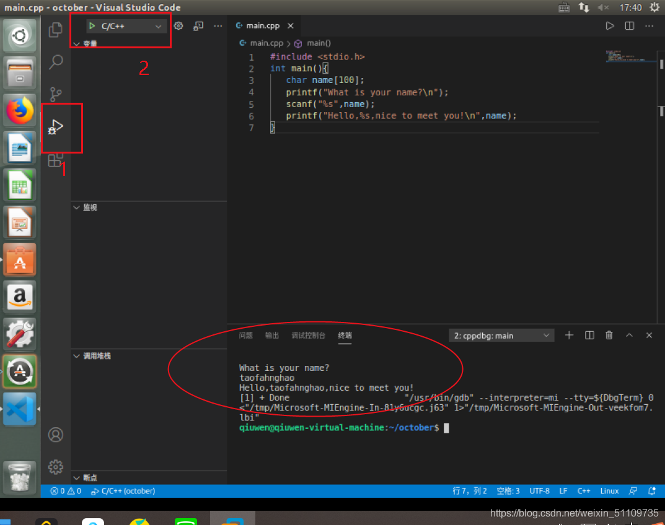The width and height of the screenshot is (665, 525).
Task: Open the Amazon launcher in the dock
Action: [20, 297]
